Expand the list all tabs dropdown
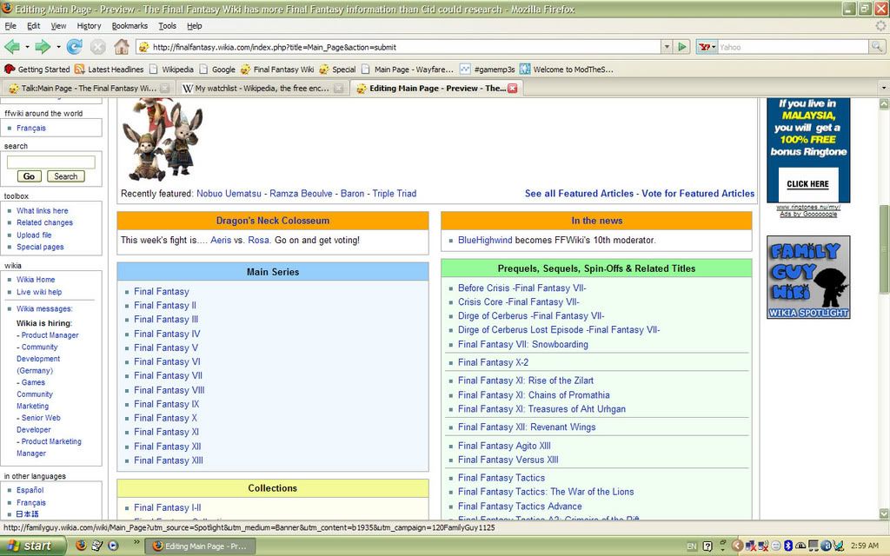Screen dimensions: 890x556 [883, 88]
